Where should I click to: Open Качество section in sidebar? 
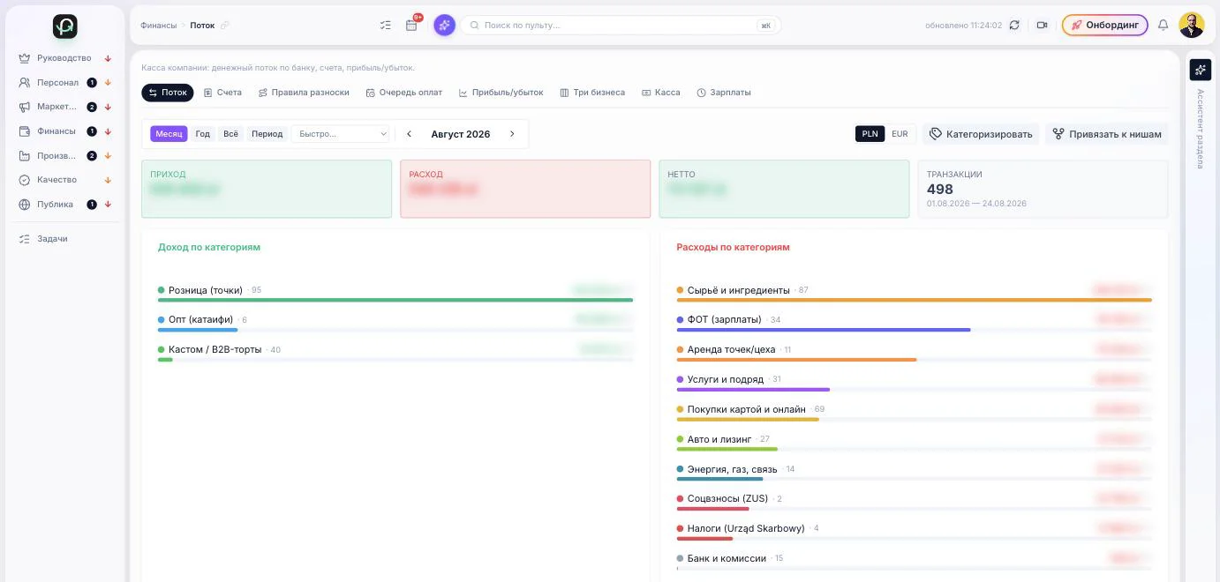click(56, 180)
